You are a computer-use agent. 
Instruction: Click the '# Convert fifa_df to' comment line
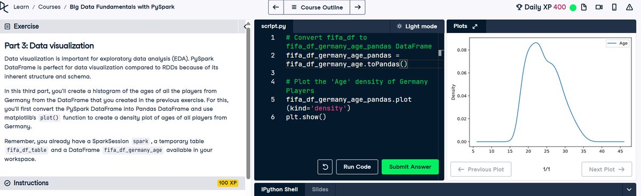(326, 38)
